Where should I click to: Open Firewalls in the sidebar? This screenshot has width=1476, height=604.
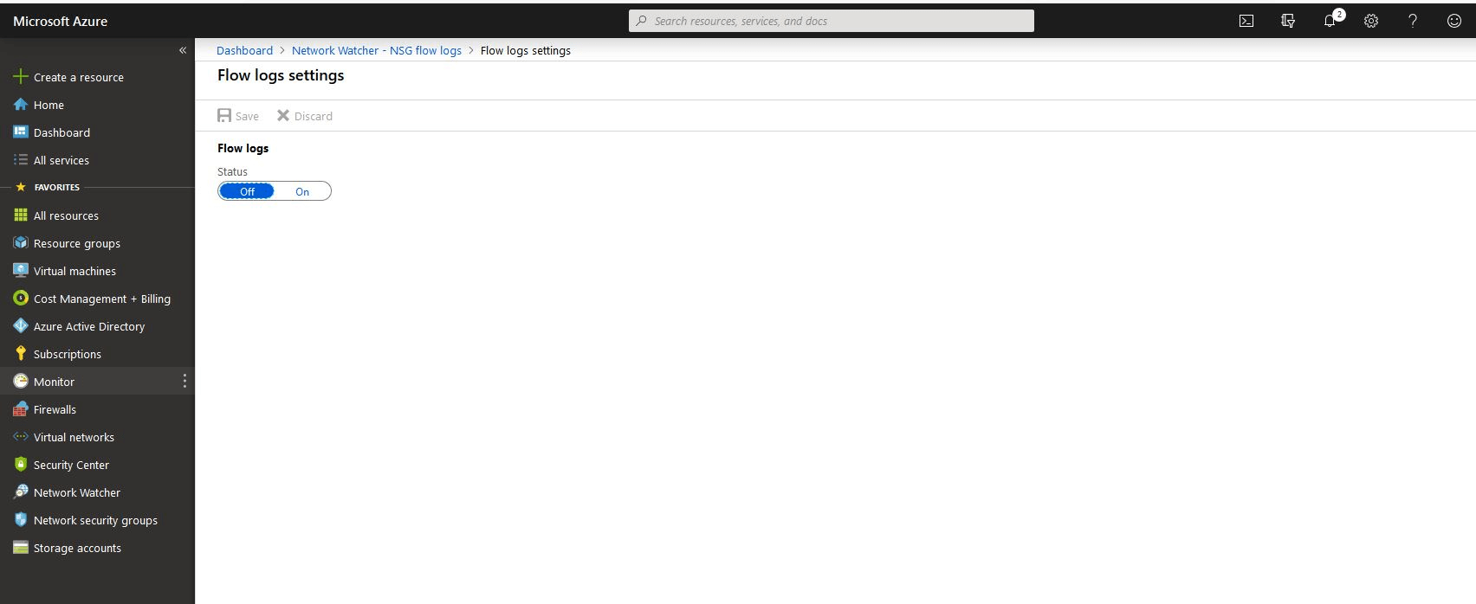(55, 409)
